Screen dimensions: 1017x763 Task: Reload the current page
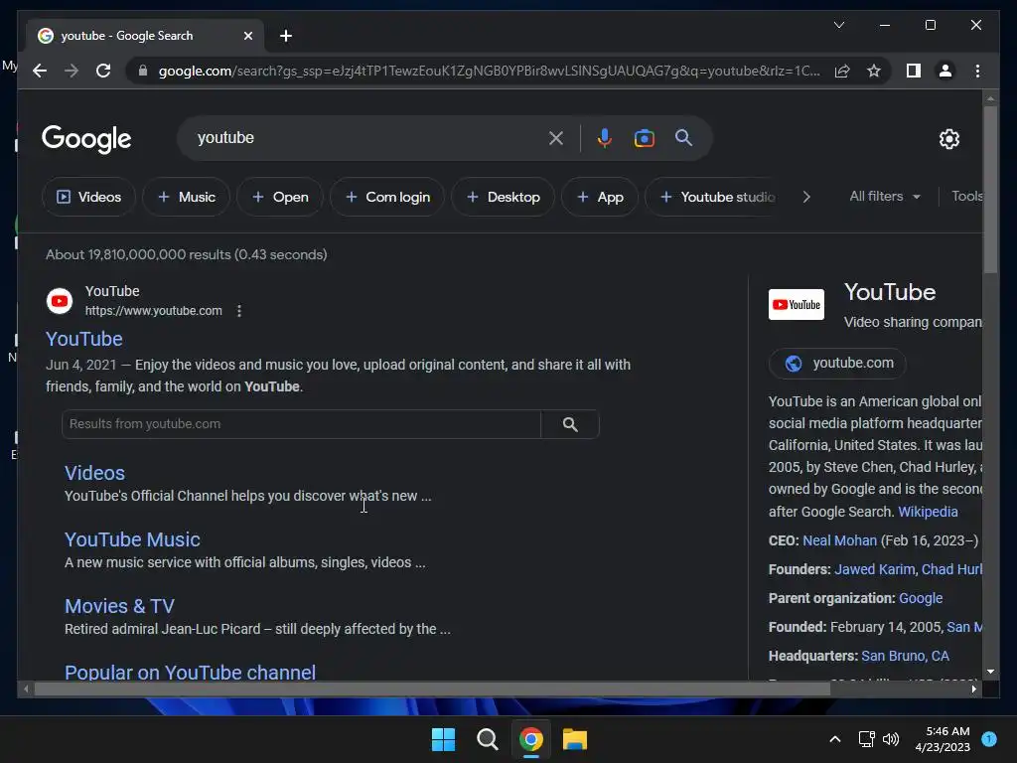103,71
